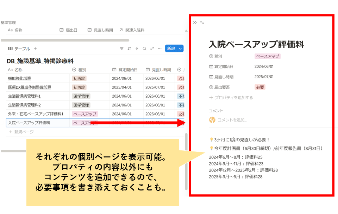Open the 種別 ベースアップ tag selector in side panel
The image size is (338, 214).
(267, 56)
